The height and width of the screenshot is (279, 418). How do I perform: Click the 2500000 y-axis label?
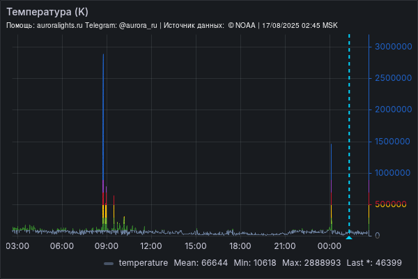tap(394, 78)
